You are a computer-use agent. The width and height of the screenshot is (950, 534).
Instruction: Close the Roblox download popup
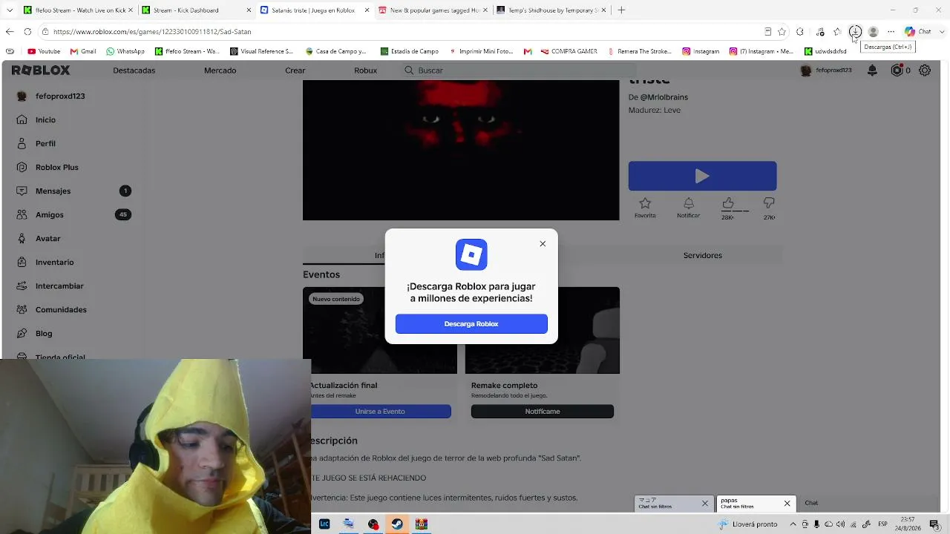(543, 244)
